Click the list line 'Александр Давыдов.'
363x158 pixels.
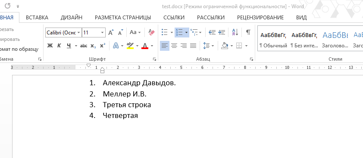point(139,83)
